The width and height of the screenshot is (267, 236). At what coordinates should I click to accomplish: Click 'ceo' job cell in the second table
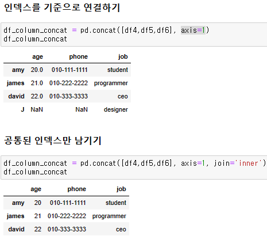coord(121,230)
